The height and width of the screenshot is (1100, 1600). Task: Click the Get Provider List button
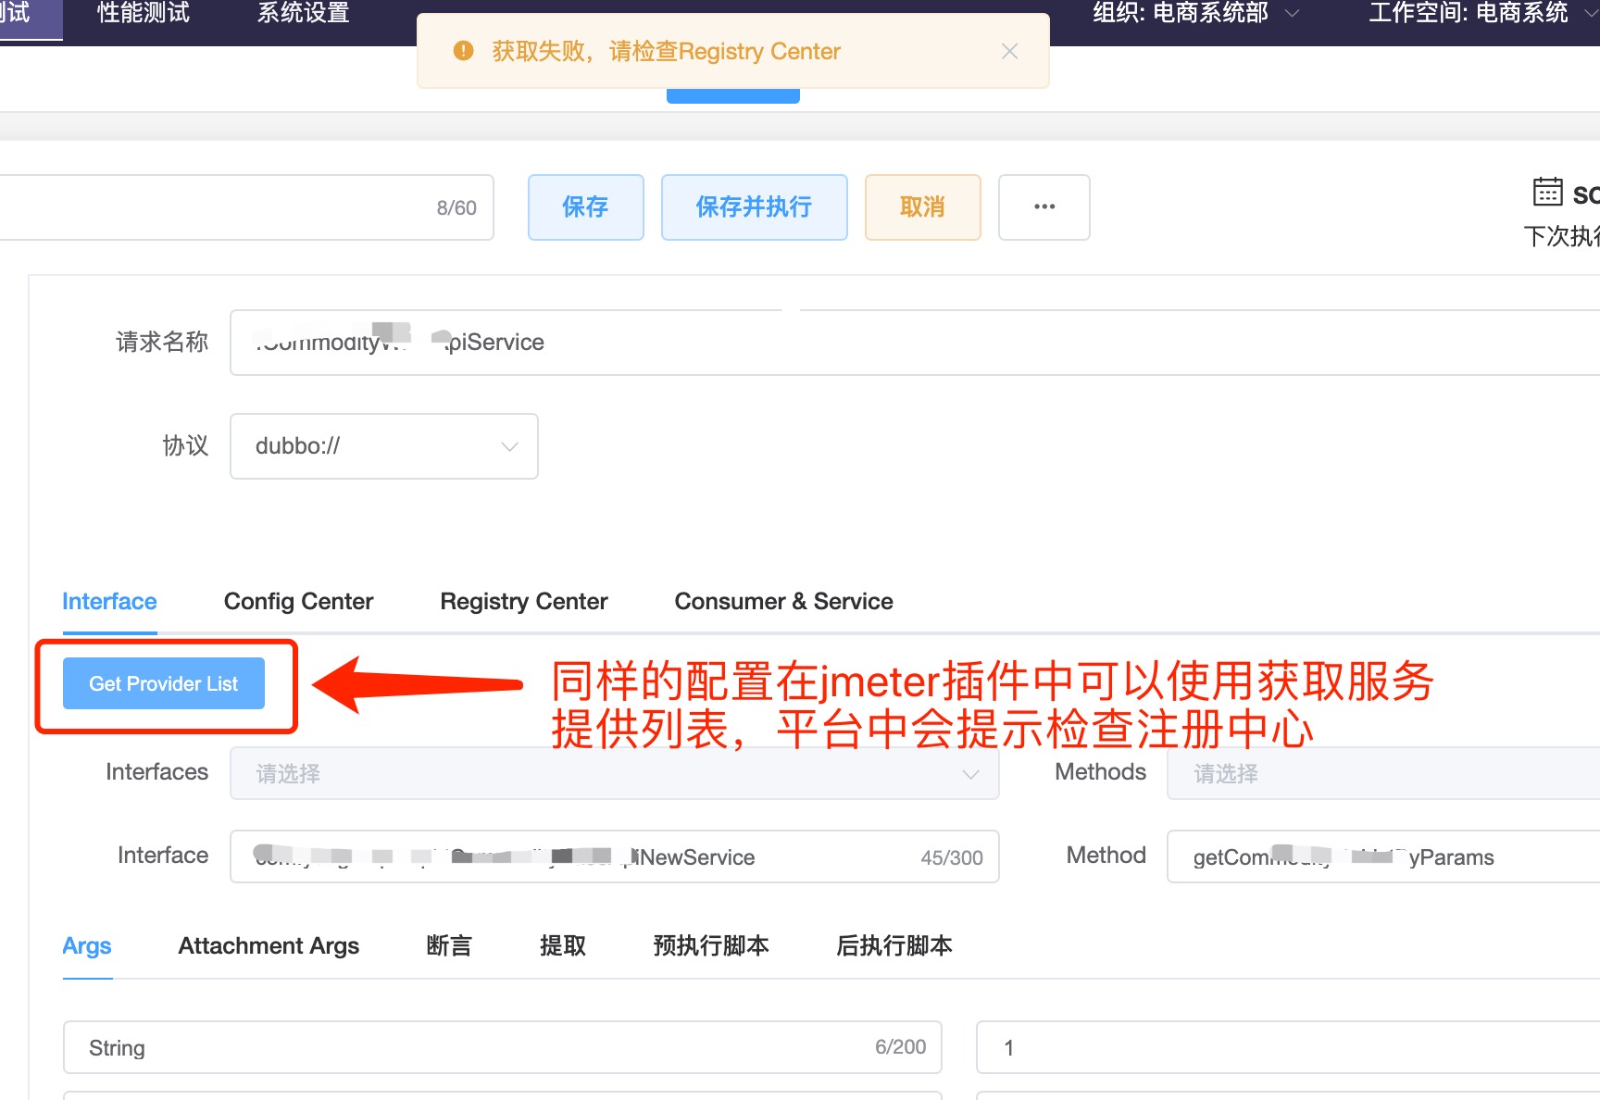tap(164, 683)
